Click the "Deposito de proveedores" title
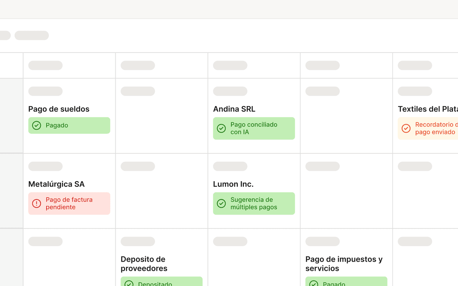 point(143,264)
